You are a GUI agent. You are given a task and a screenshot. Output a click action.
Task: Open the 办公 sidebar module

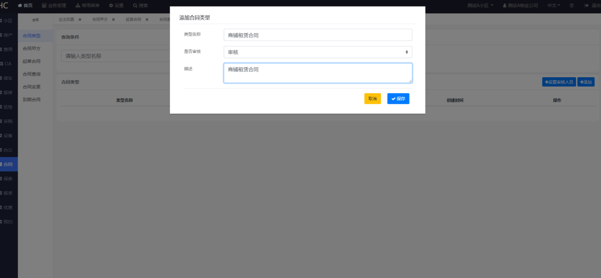coord(9,150)
